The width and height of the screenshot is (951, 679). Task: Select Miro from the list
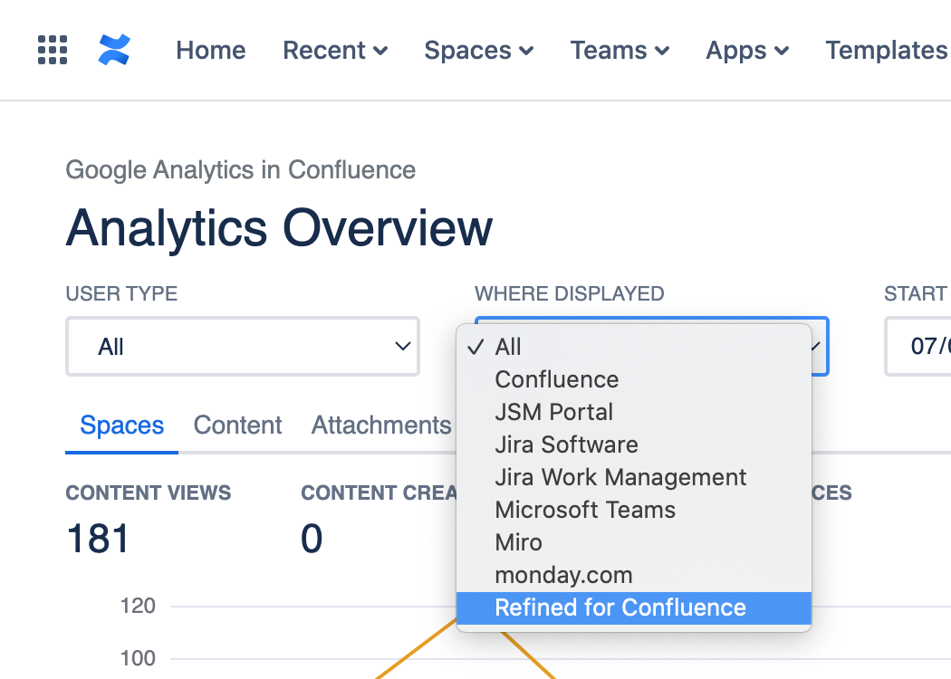tap(518, 542)
